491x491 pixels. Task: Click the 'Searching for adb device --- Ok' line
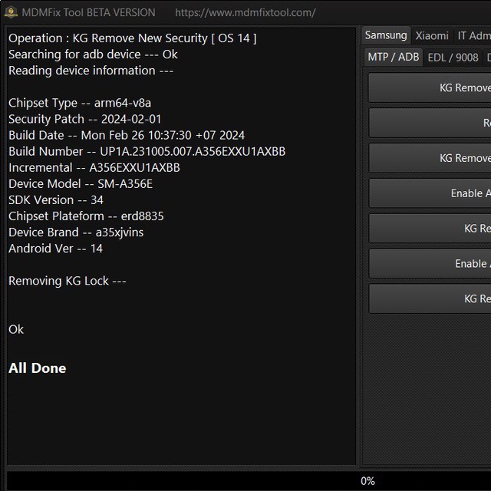[93, 54]
